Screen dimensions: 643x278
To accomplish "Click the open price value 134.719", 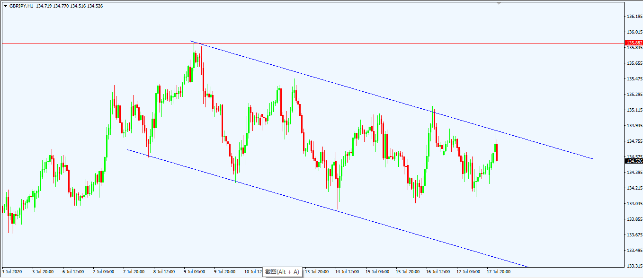I will (x=44, y=6).
